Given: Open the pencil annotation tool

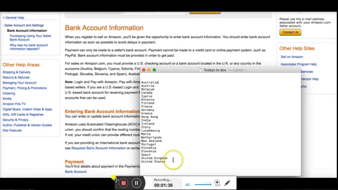Looking at the screenshot, I should click(x=227, y=183).
